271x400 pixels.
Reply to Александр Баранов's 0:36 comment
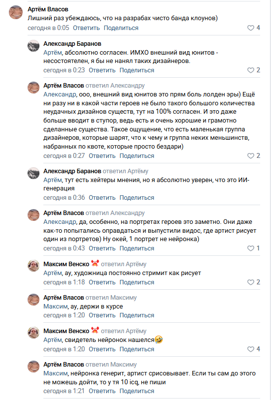tap(102, 197)
